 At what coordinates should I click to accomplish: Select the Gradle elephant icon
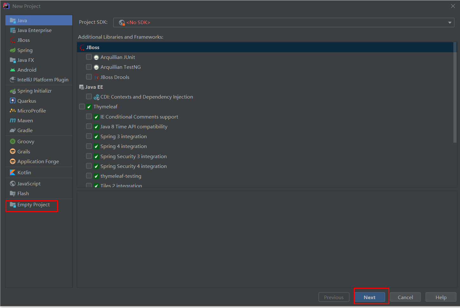[x=13, y=130]
